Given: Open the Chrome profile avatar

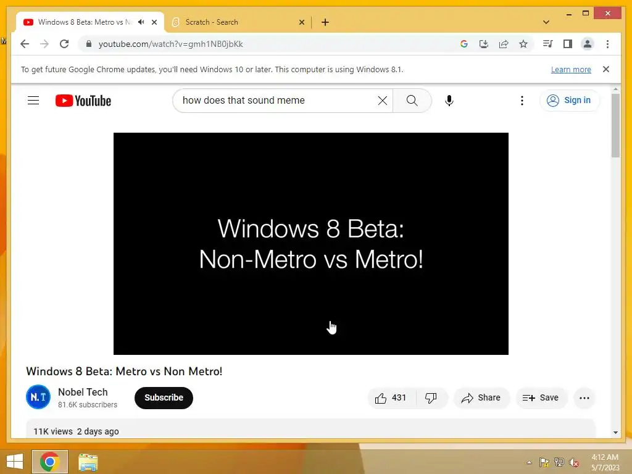Looking at the screenshot, I should pyautogui.click(x=588, y=44).
